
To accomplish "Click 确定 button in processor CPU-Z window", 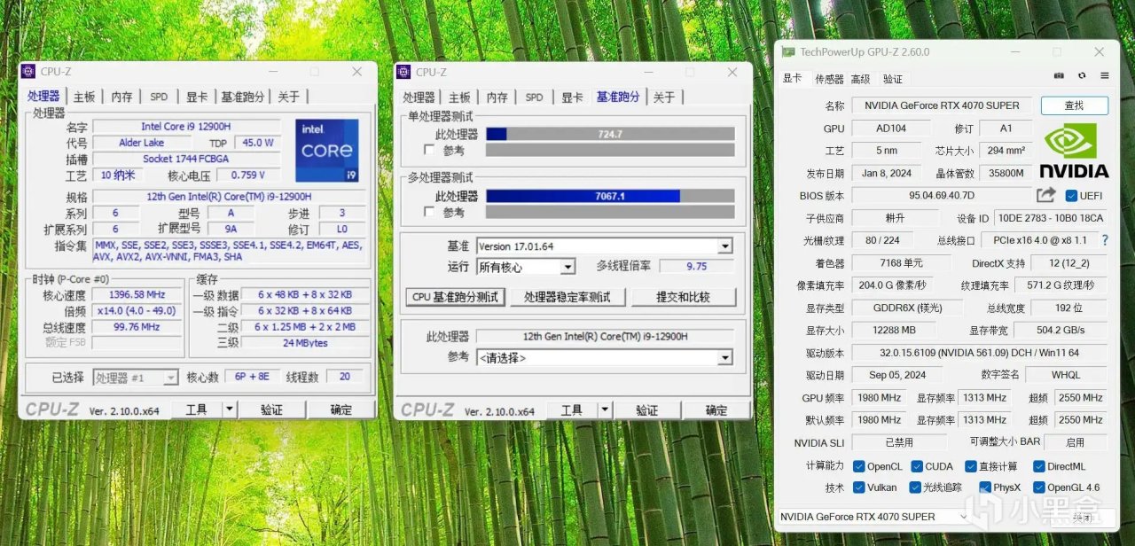I will pos(340,409).
